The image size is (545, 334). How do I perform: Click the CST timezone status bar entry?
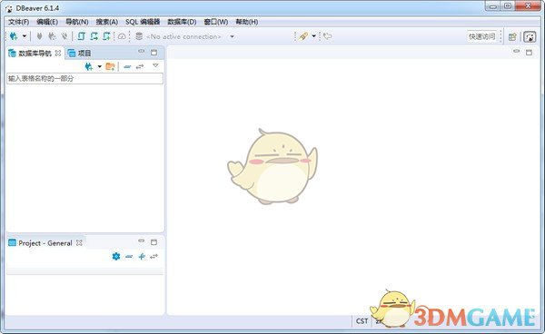point(362,321)
